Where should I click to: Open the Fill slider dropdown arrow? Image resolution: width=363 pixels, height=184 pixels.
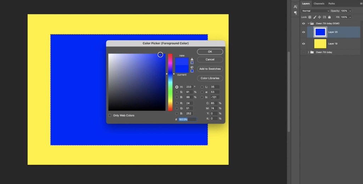click(x=350, y=17)
